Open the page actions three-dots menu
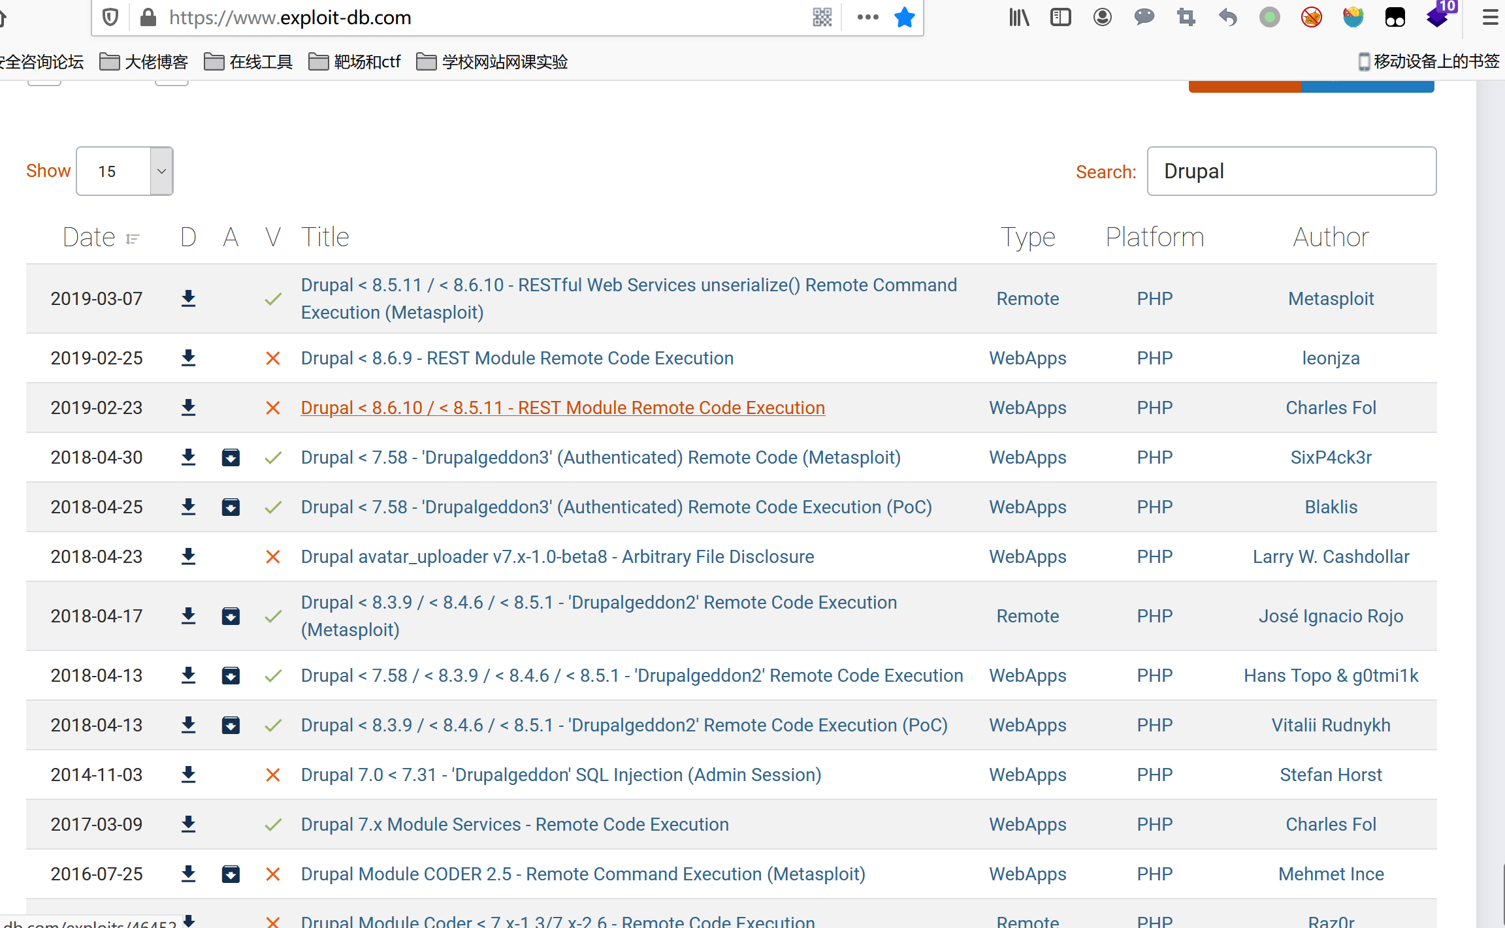Image resolution: width=1505 pixels, height=928 pixels. 867,18
